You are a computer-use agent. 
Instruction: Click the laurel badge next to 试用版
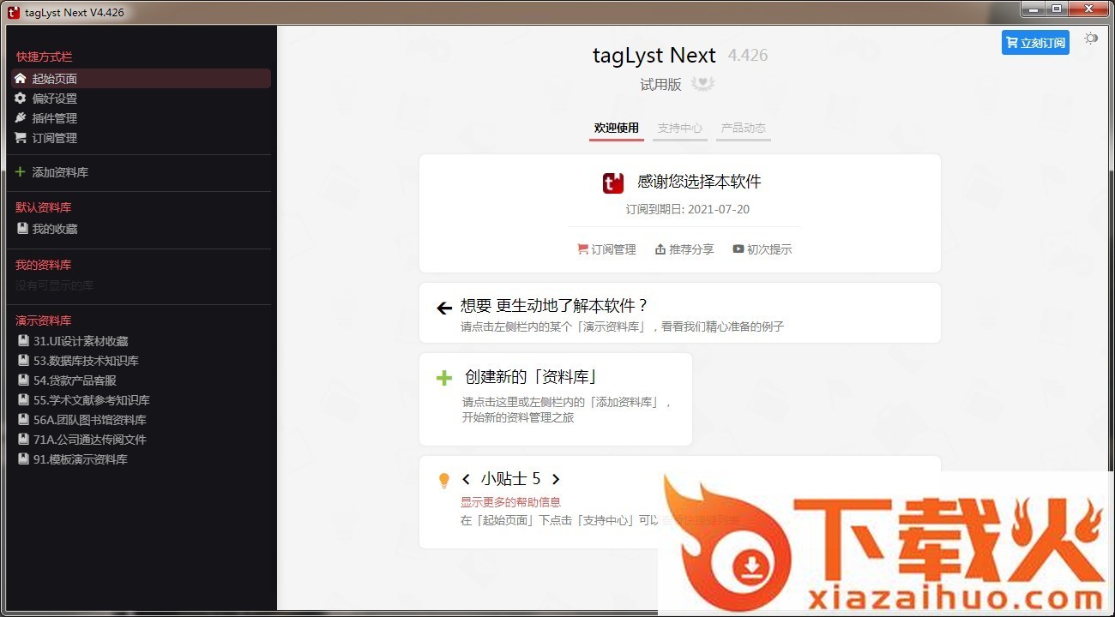703,84
